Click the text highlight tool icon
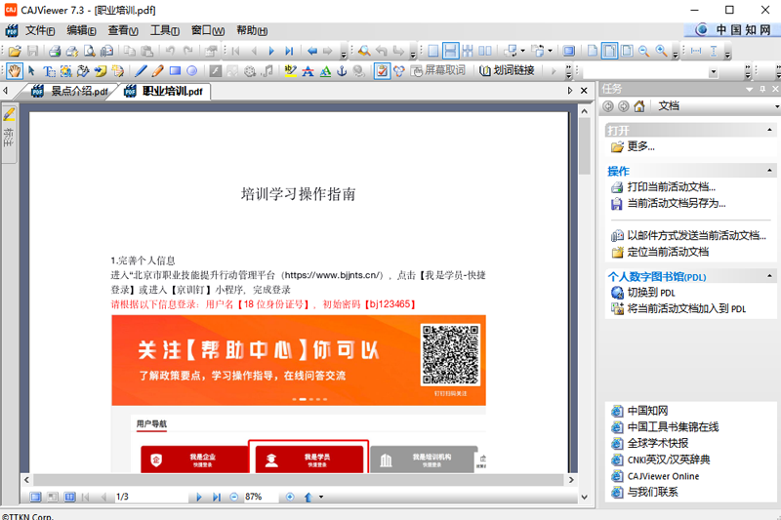781x520 pixels. click(x=290, y=70)
